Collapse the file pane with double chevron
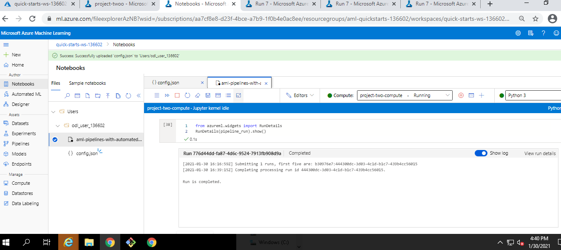This screenshot has height=250, width=561. coord(139,96)
